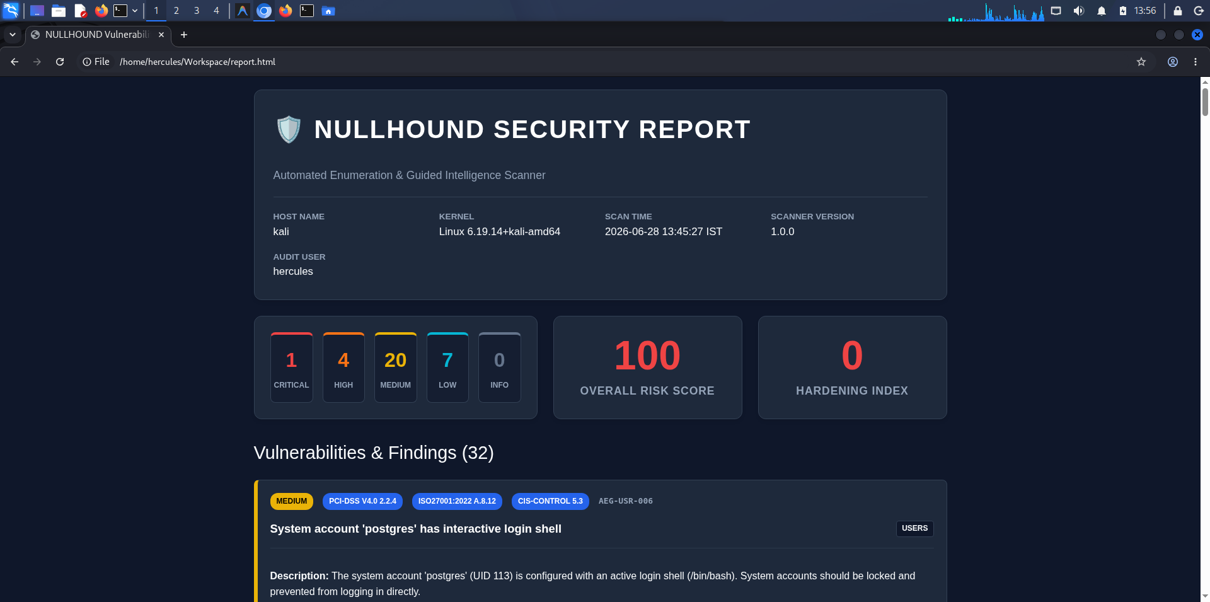
Task: Click the CRITICAL severity count card
Action: tap(292, 368)
